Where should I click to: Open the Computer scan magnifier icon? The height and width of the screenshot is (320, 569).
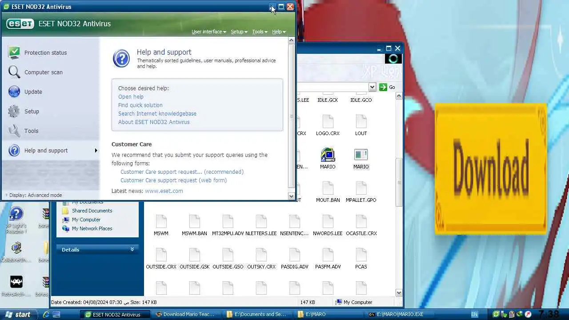[14, 72]
